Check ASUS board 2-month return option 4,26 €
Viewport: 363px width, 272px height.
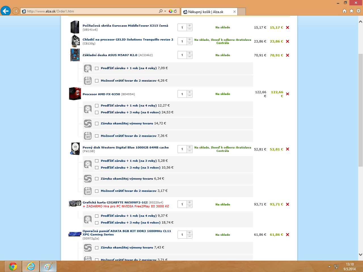click(97, 81)
